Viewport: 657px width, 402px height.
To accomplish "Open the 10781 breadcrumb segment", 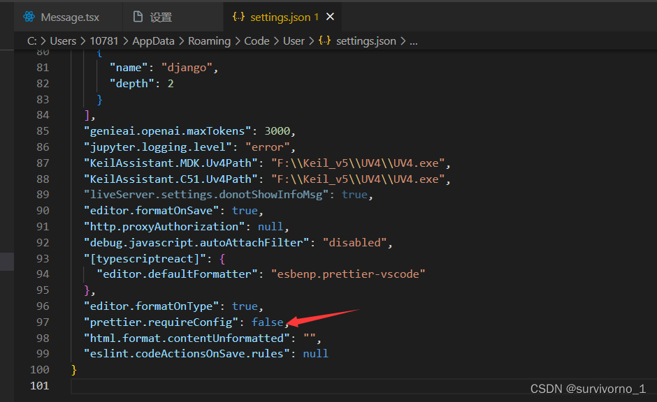I will point(104,41).
